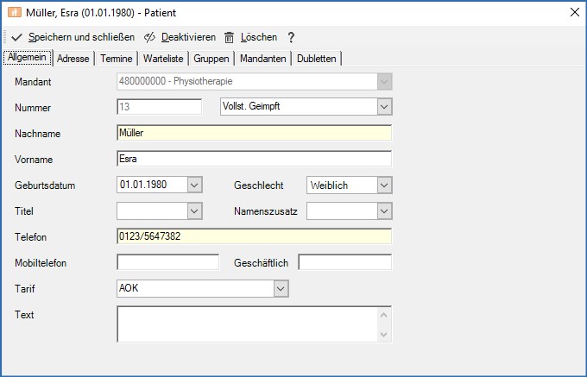Open the Titel dropdown list
This screenshot has width=587, height=377.
pyautogui.click(x=194, y=210)
